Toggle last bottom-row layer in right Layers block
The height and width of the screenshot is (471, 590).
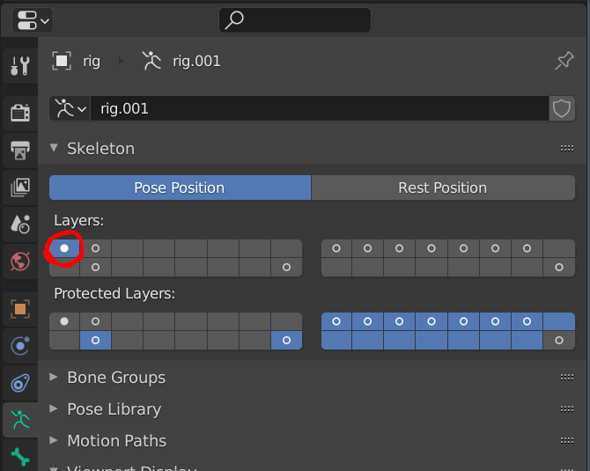click(x=559, y=267)
